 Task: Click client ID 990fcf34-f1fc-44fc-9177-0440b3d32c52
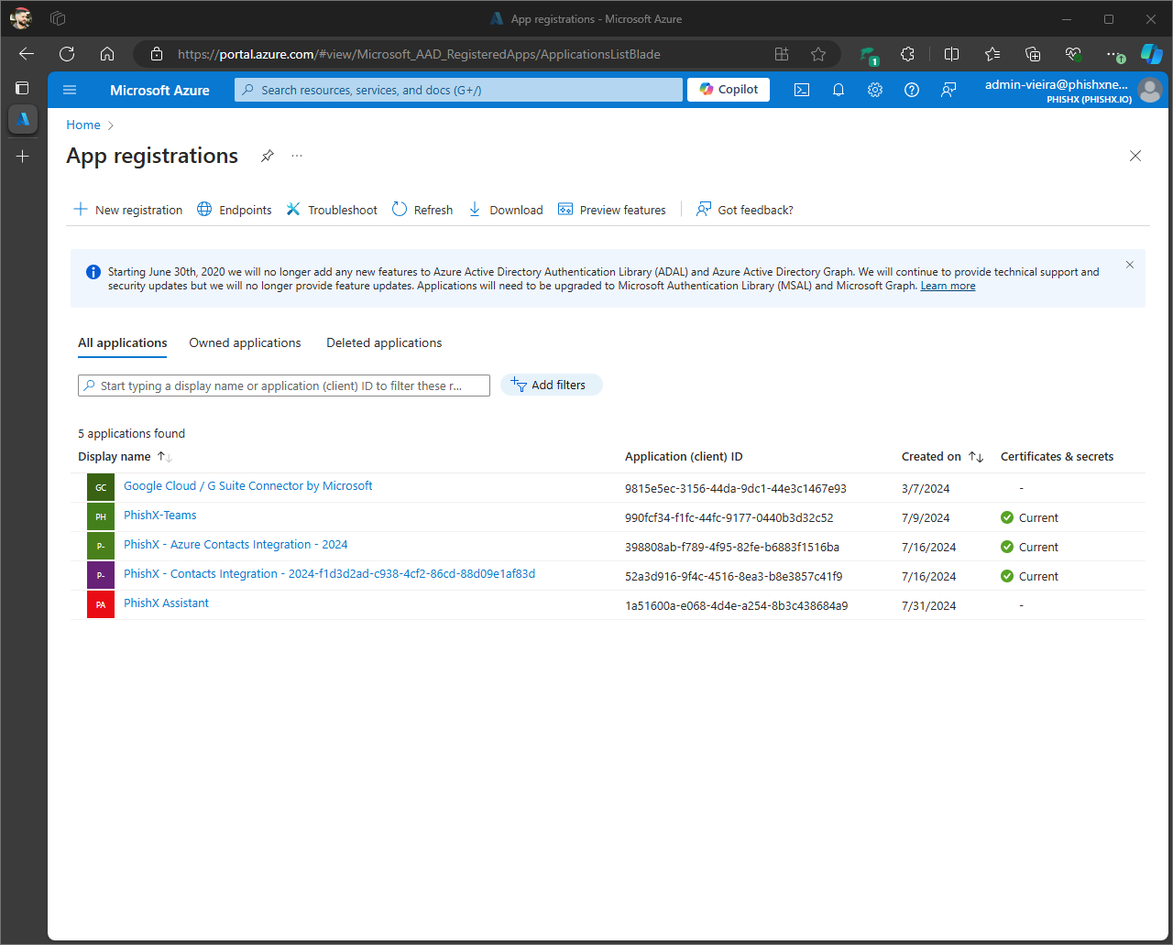pyautogui.click(x=729, y=517)
